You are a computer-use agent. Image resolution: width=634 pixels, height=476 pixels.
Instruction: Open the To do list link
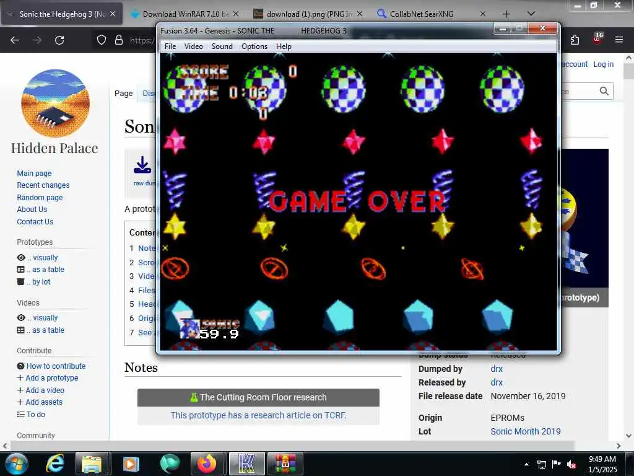pyautogui.click(x=35, y=415)
